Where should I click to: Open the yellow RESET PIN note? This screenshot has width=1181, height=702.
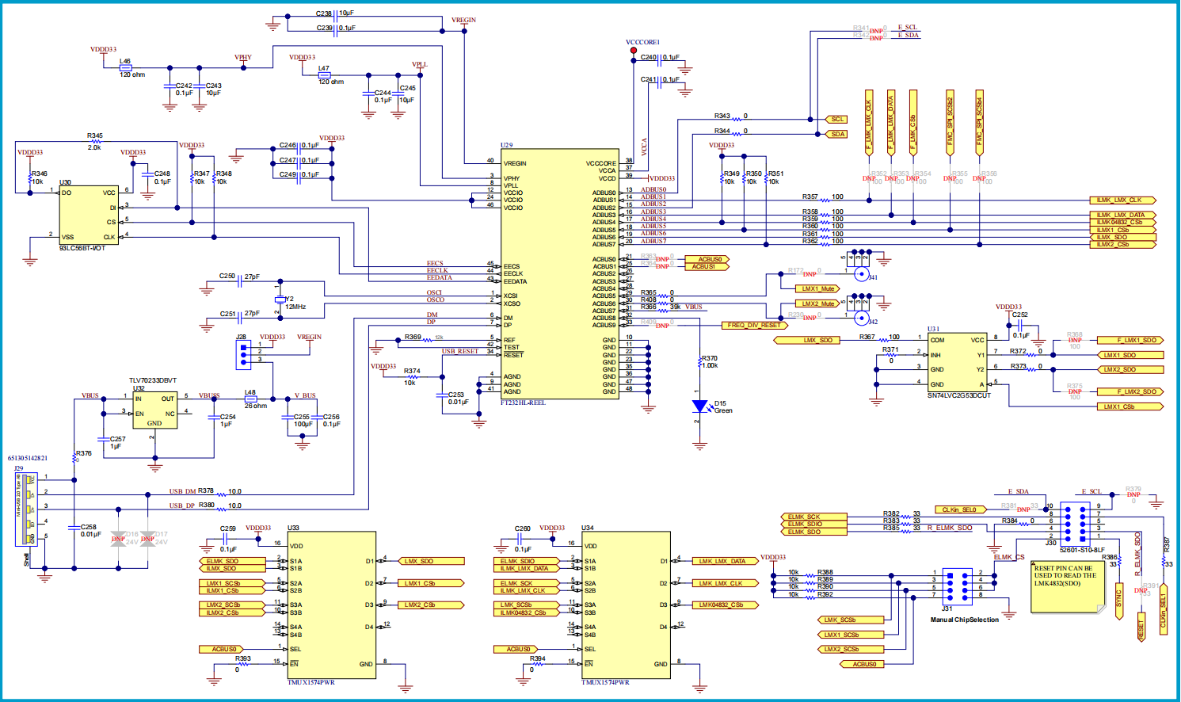tap(1068, 586)
